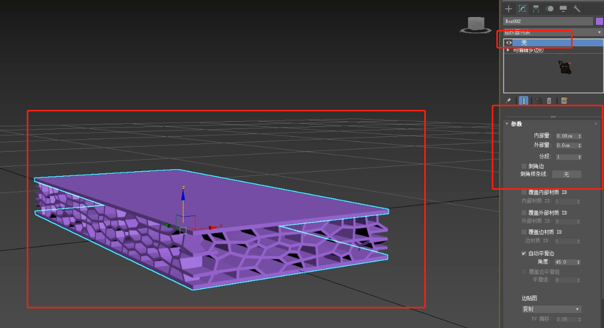
Task: Uncheck the 自动平滑边 checkbox
Action: point(524,253)
